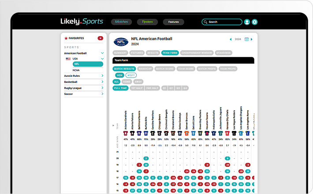Select Detroit Lions jersey icon
Screen dimensions: 313x194
point(194,133)
